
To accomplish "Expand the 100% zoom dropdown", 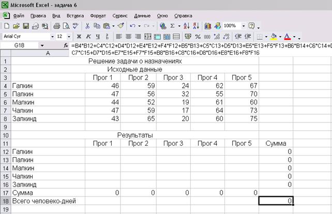I will (x=242, y=25).
